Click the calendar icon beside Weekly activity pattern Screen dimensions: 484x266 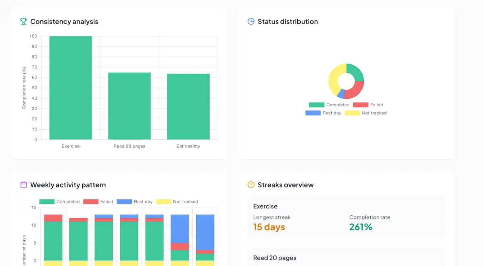(x=24, y=185)
